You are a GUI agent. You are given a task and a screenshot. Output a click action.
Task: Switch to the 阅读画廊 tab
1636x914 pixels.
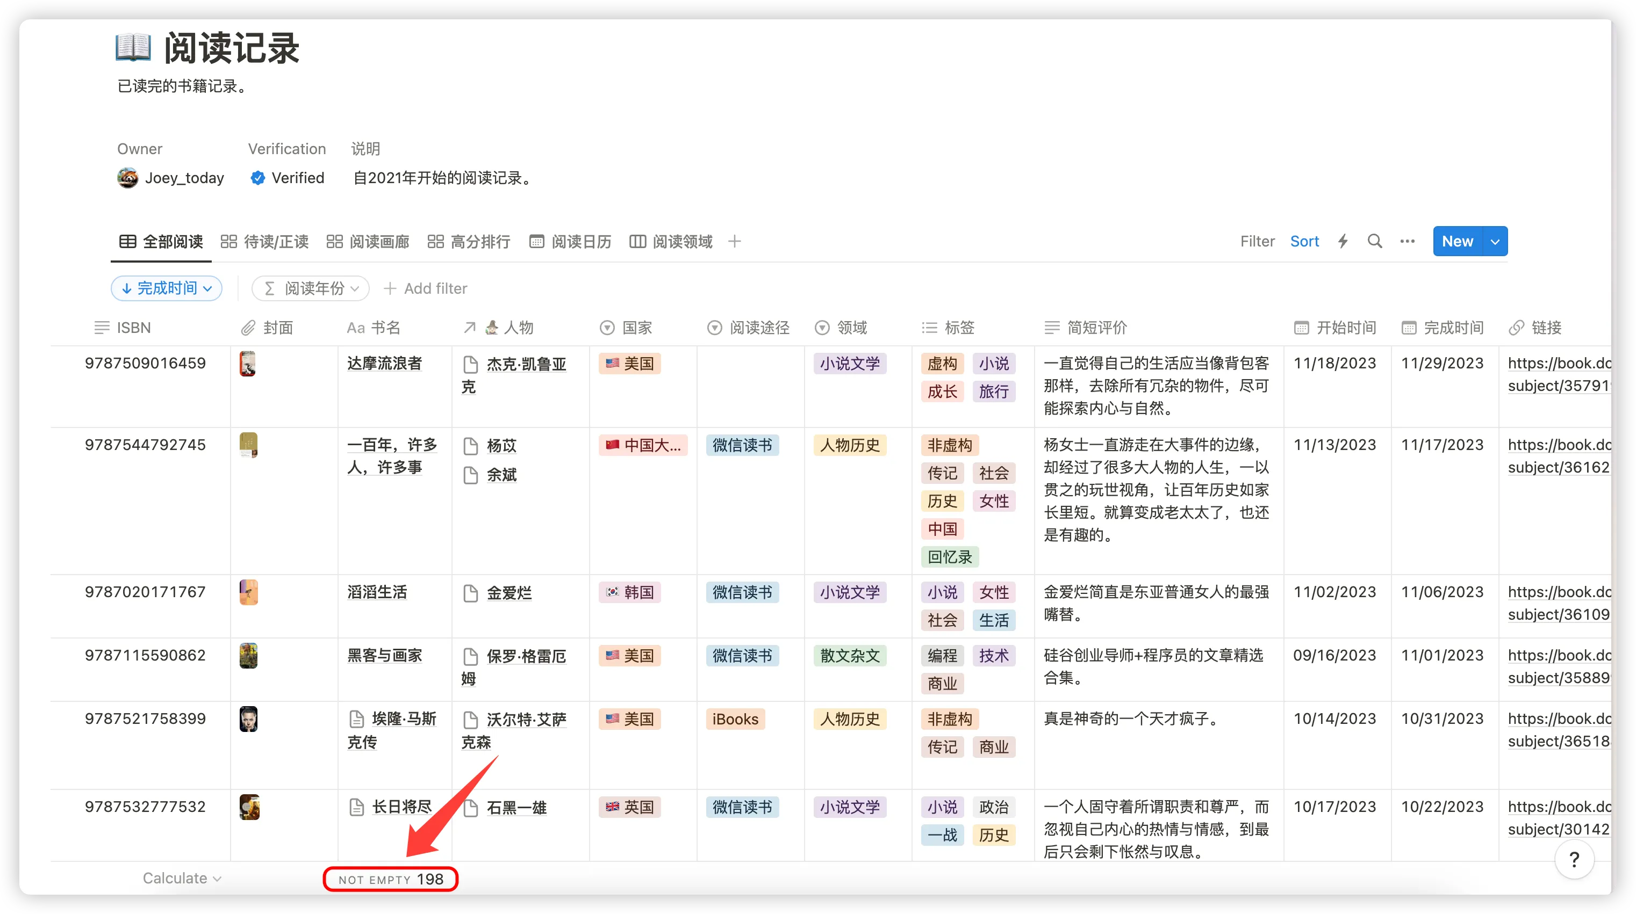368,241
